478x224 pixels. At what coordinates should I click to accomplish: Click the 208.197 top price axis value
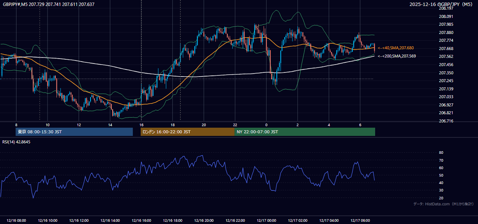[446, 8]
